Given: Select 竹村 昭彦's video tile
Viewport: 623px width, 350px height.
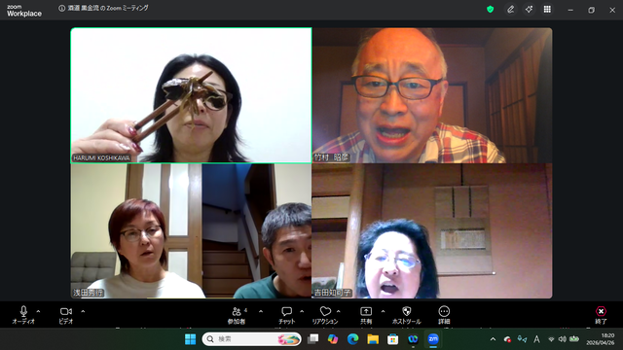Looking at the screenshot, I should pyautogui.click(x=432, y=95).
